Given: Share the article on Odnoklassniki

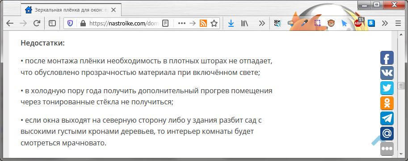Looking at the screenshot, I should pos(387,103).
